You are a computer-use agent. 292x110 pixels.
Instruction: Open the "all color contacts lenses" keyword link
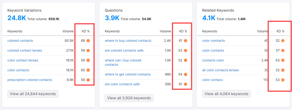click(220, 70)
